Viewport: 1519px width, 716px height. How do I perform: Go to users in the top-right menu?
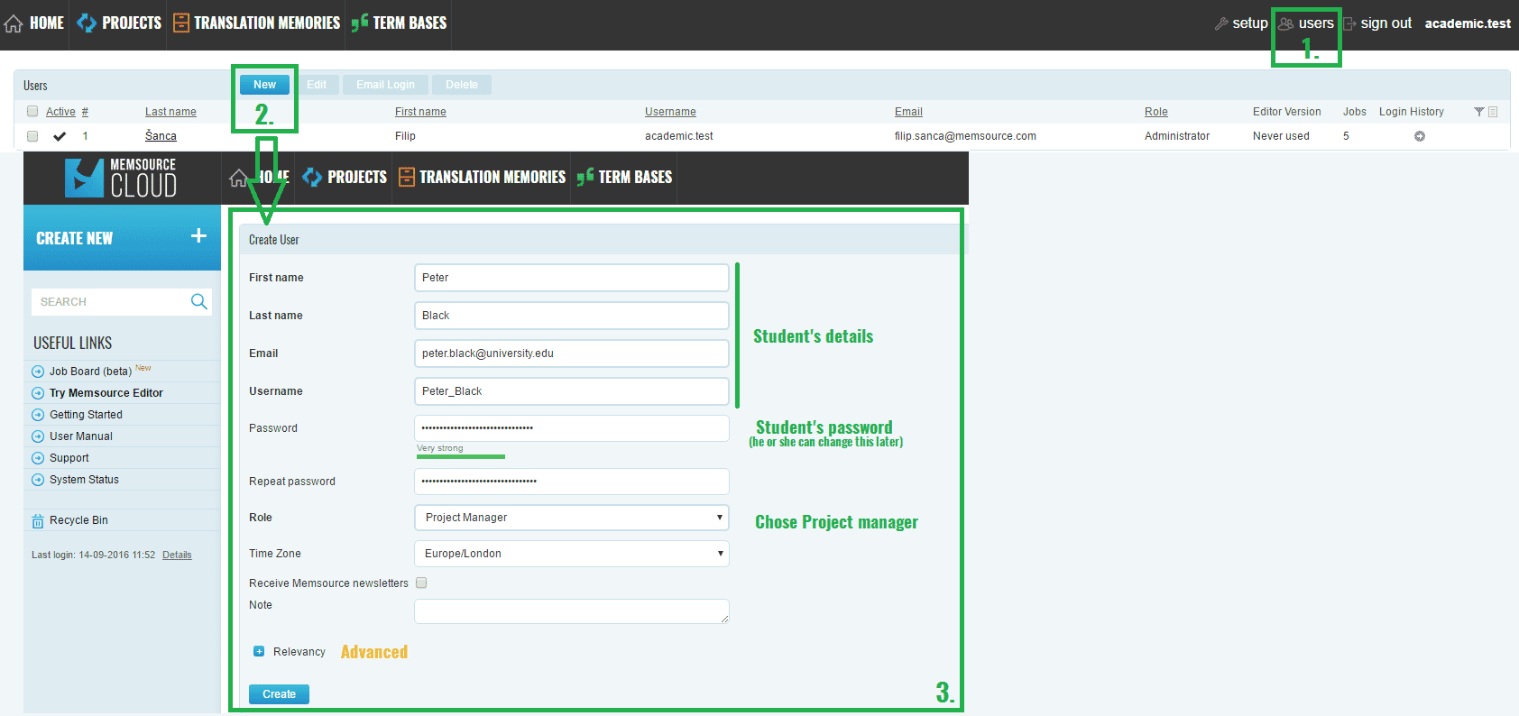click(x=1316, y=23)
